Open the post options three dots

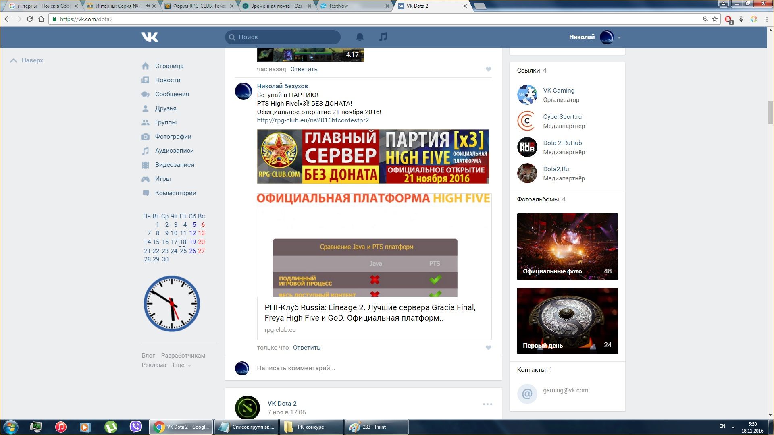487,404
